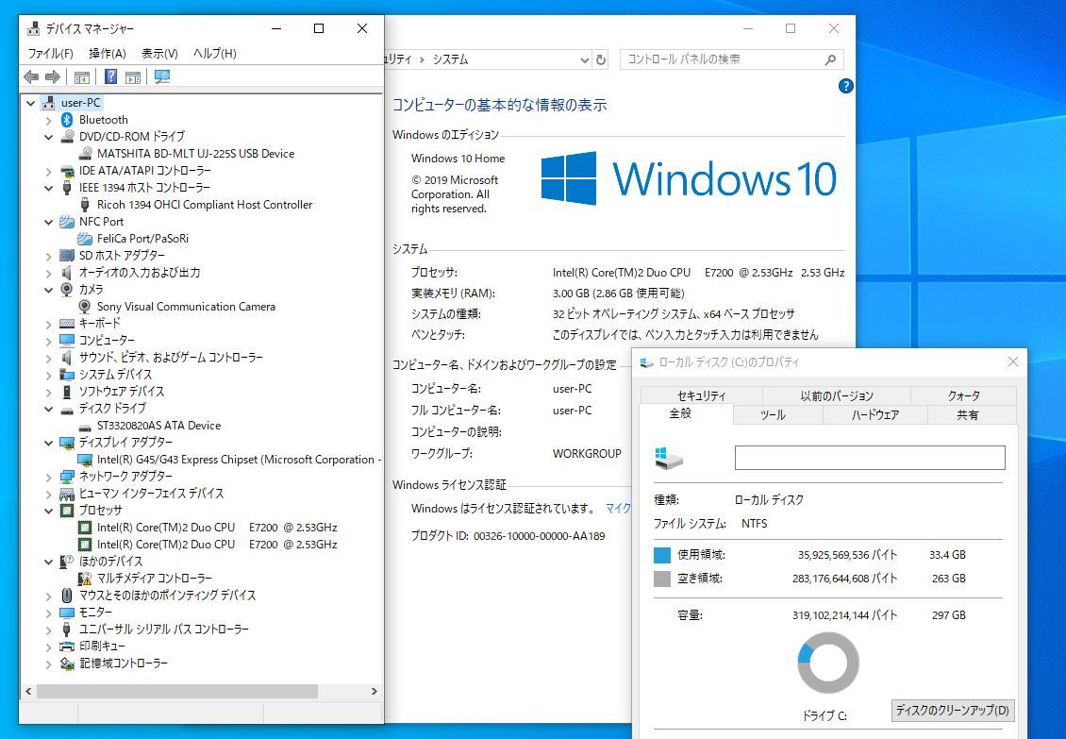
Task: Select Ricoh 1394 OHCI Compliant Host Controller
Action: click(x=205, y=205)
